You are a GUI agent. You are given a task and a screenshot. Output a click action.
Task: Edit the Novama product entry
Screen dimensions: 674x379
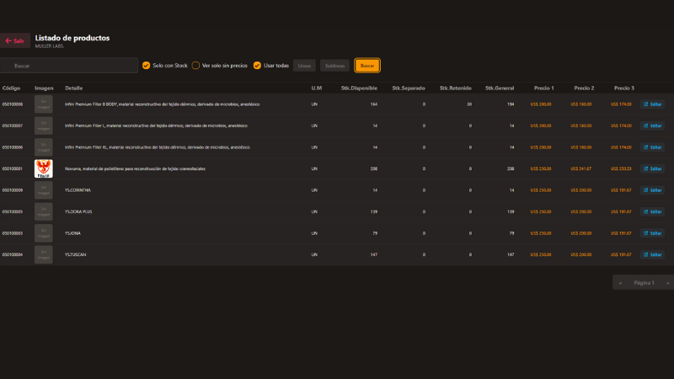point(652,168)
